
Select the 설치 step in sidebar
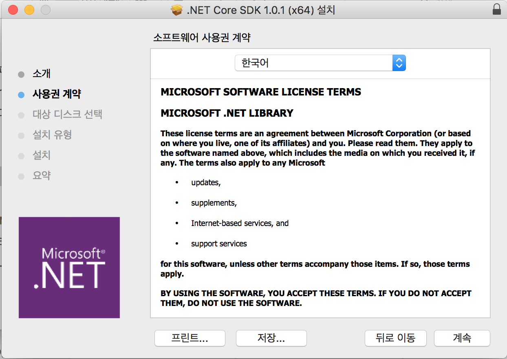tap(42, 155)
